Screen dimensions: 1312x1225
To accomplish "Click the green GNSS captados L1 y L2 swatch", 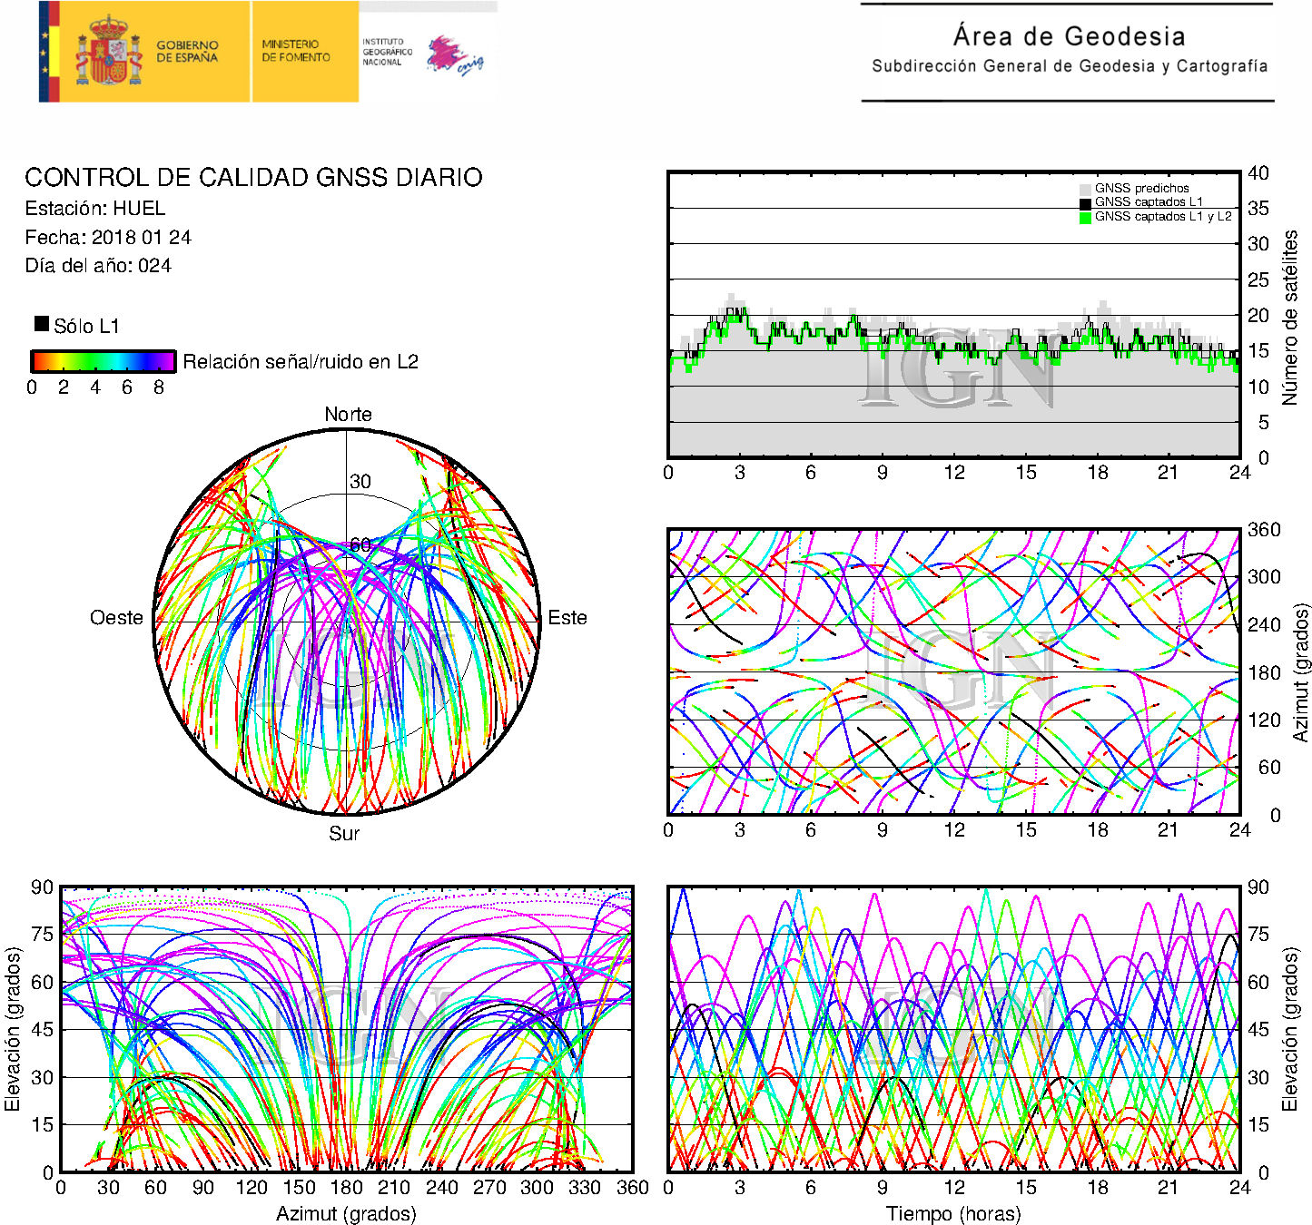I will (1085, 218).
